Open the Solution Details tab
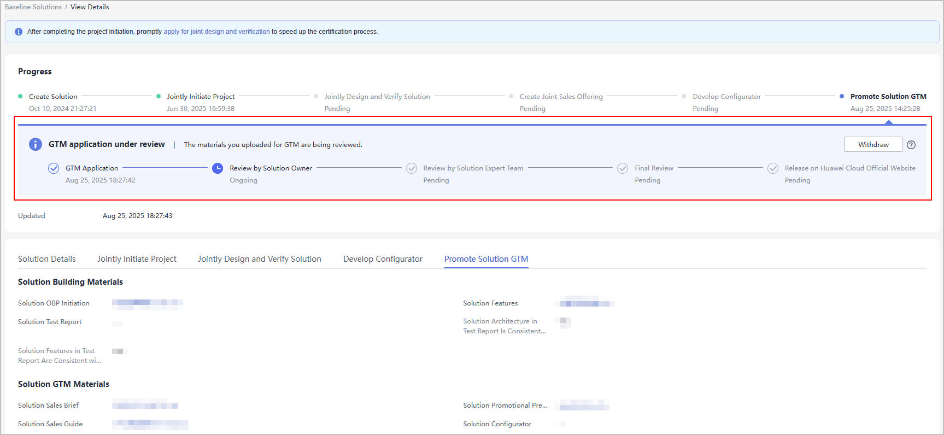Screen dimensions: 944x435 click(47, 259)
